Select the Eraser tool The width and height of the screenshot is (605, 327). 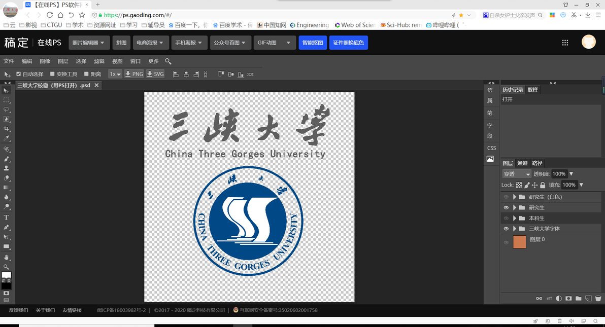click(6, 178)
